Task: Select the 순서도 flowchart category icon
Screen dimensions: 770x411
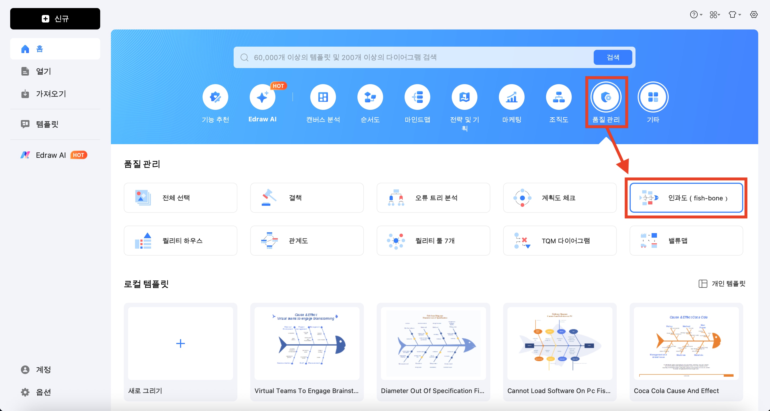Action: pyautogui.click(x=370, y=97)
